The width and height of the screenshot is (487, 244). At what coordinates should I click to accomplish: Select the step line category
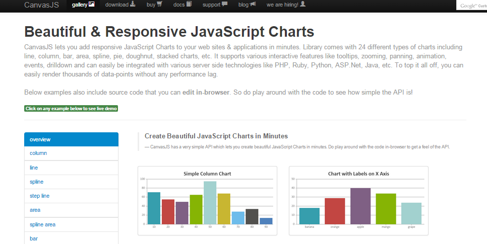pyautogui.click(x=71, y=196)
